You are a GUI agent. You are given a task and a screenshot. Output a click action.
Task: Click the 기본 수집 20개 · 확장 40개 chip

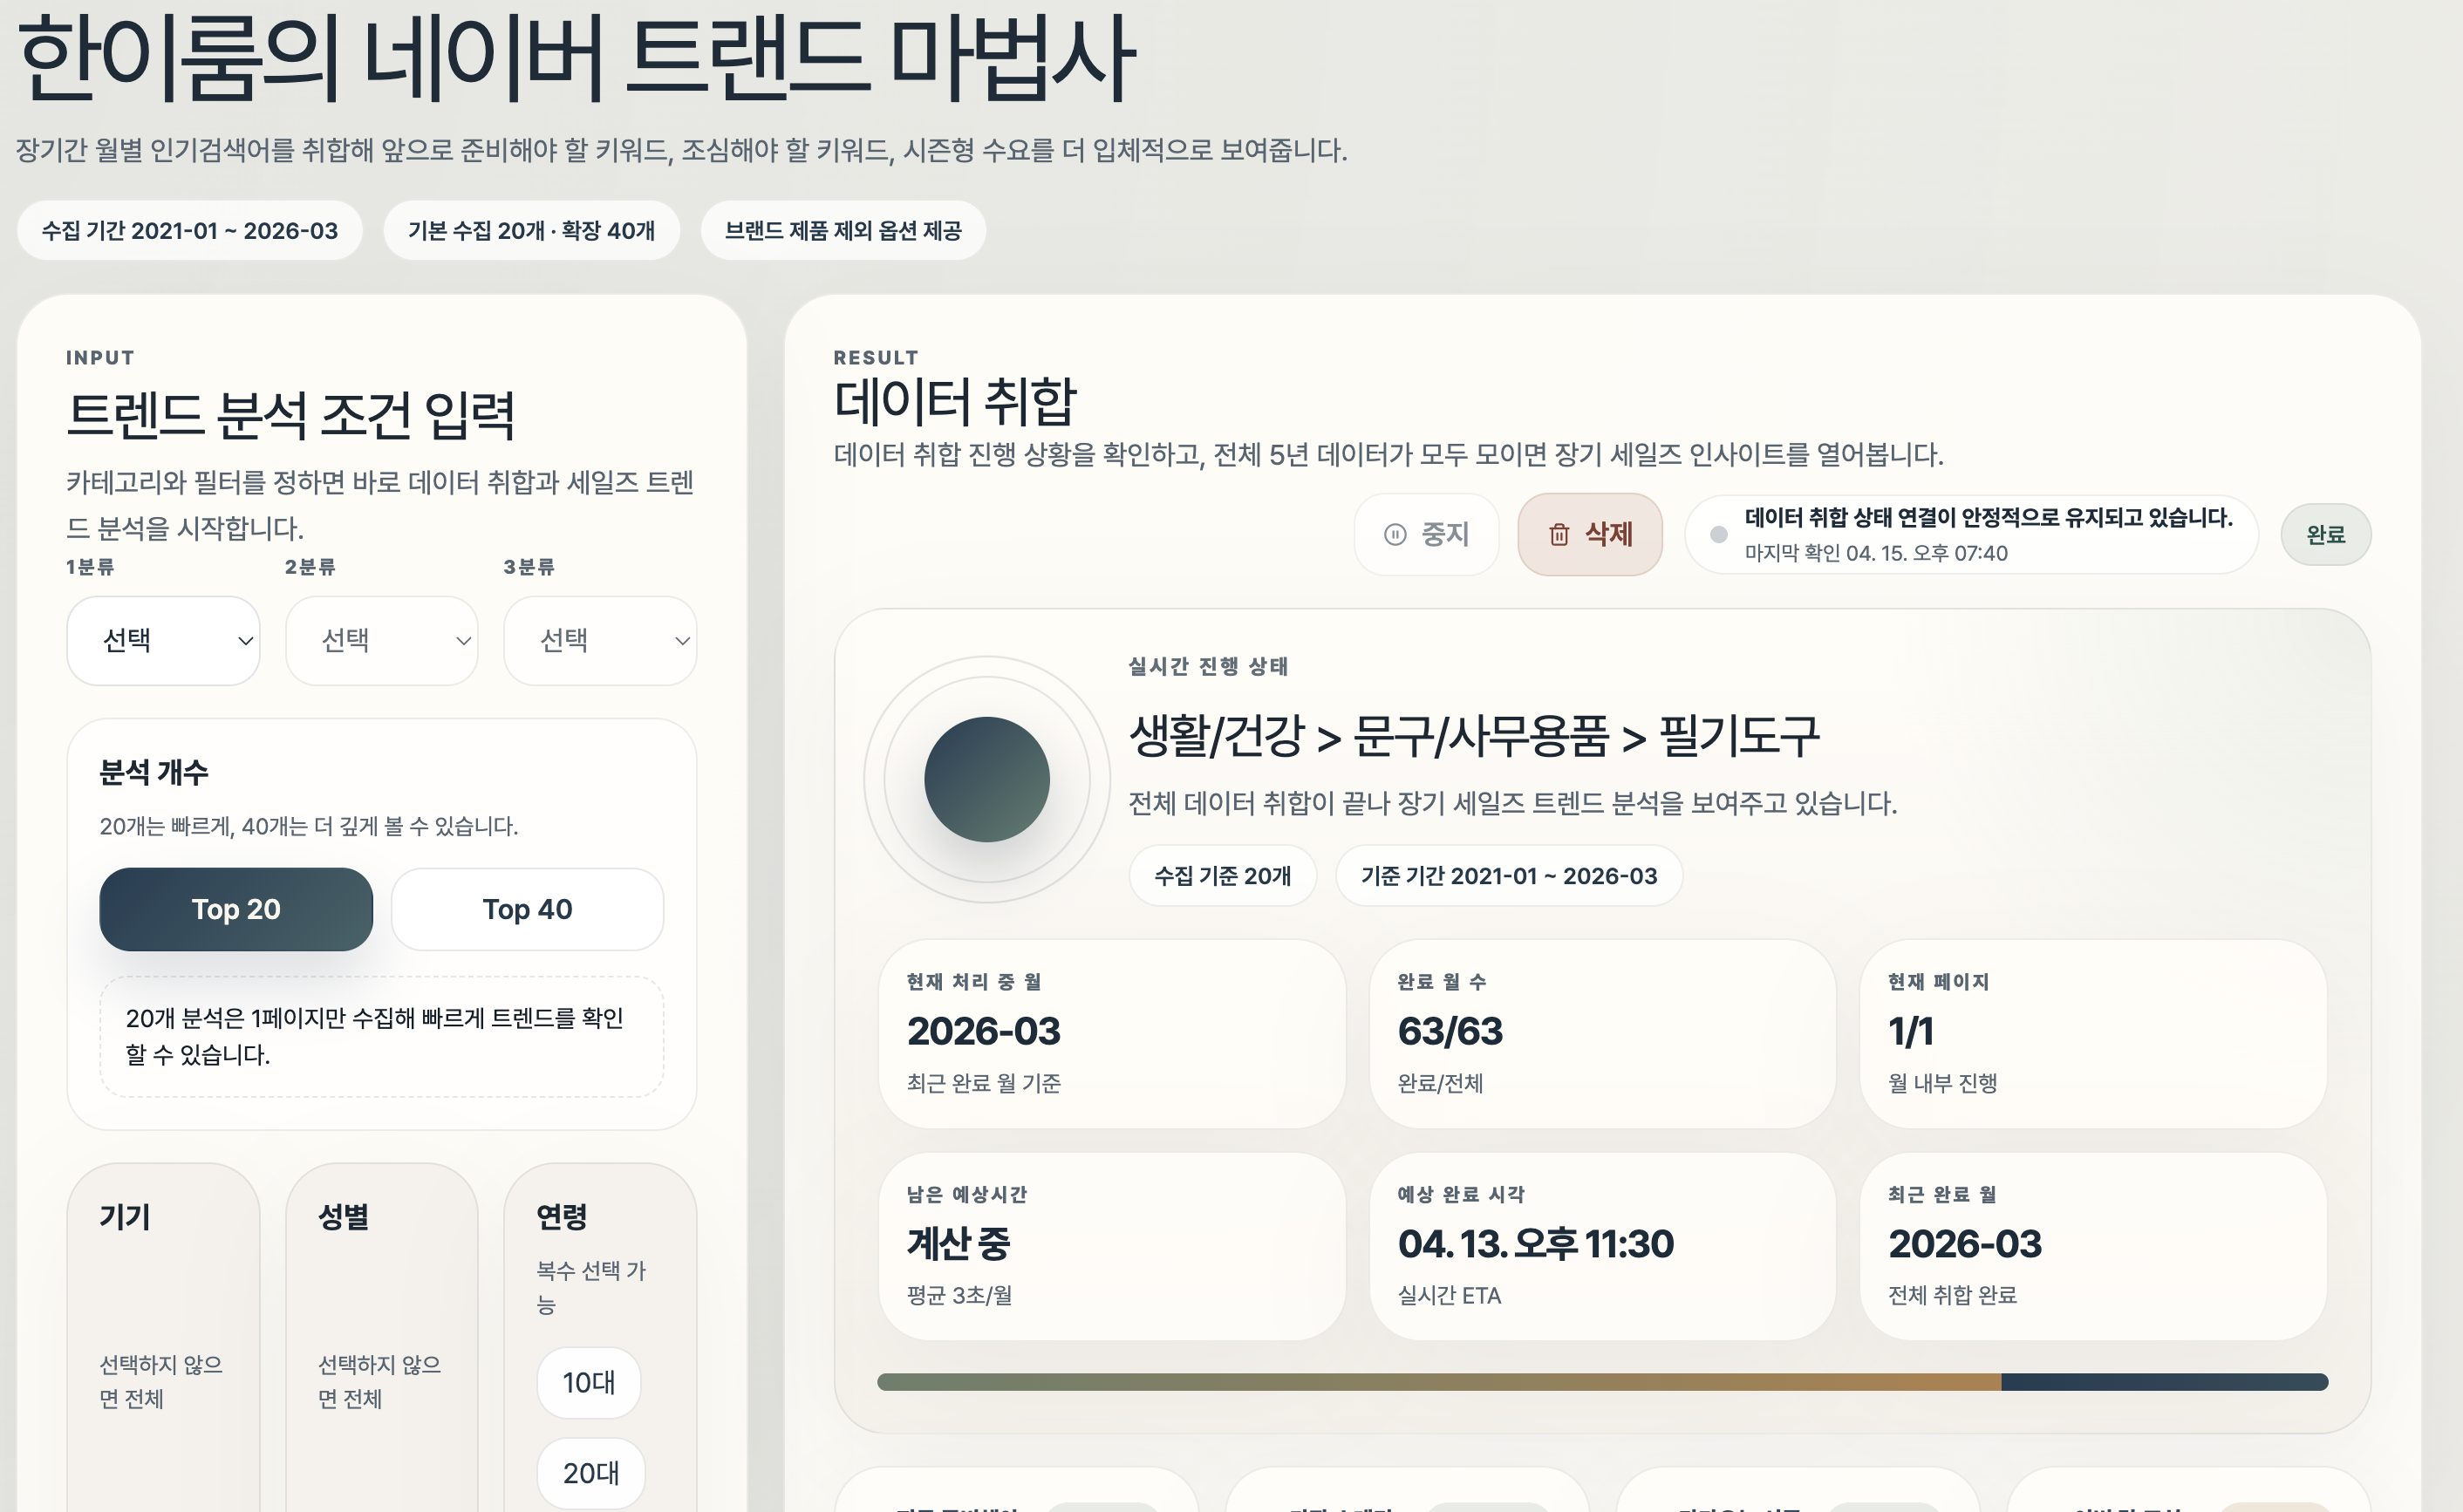[x=532, y=231]
